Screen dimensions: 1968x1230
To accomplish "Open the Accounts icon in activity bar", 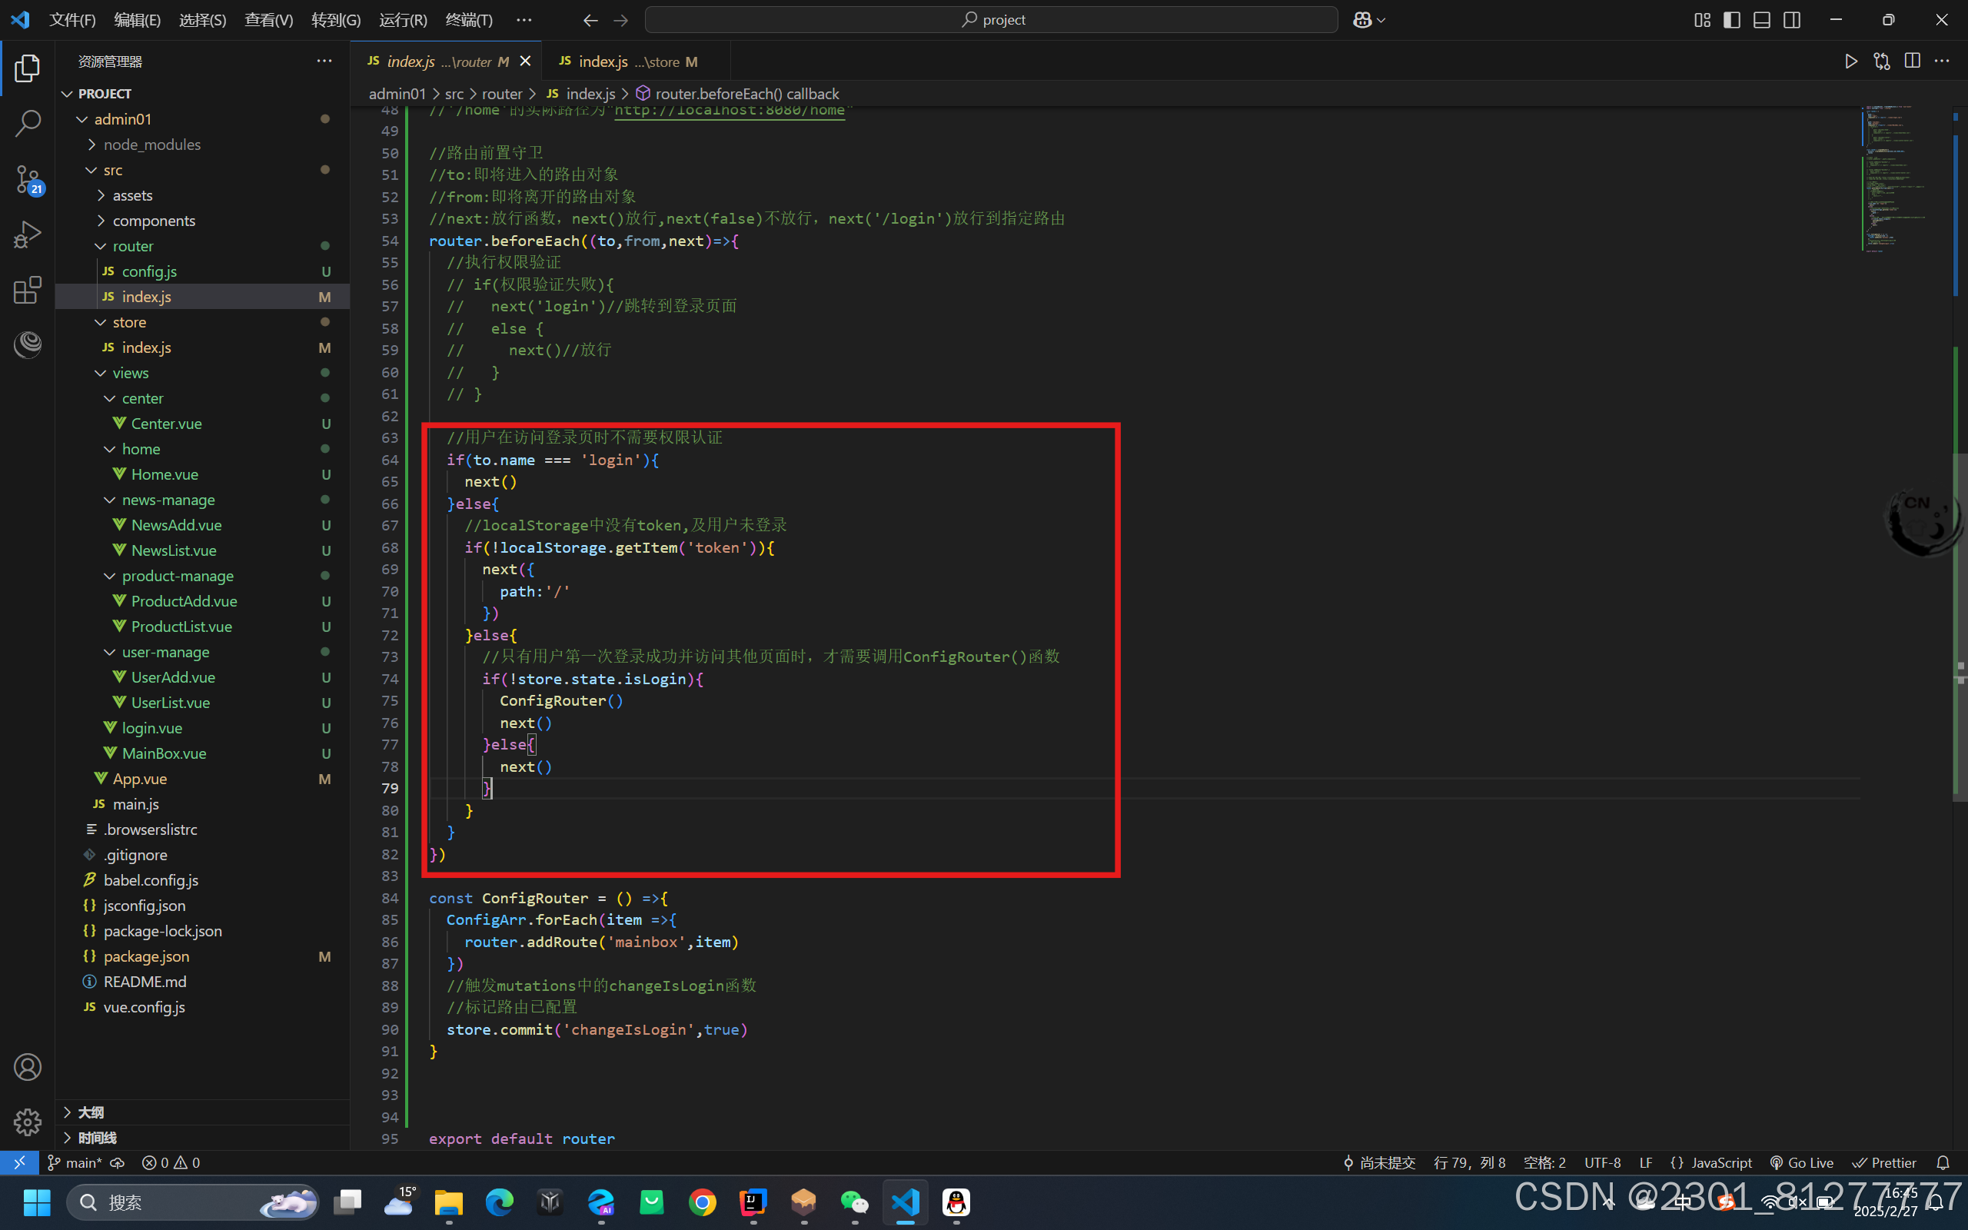I will pyautogui.click(x=28, y=1066).
